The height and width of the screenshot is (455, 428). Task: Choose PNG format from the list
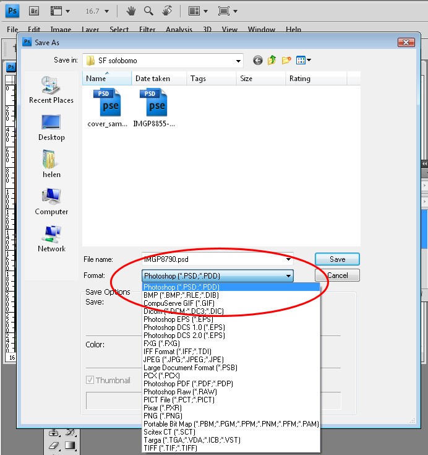[x=231, y=416]
